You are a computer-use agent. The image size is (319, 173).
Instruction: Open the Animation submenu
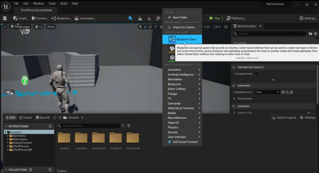182,70
